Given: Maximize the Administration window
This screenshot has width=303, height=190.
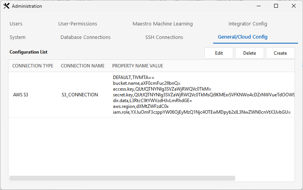Looking at the screenshot, I should click(x=276, y=6).
